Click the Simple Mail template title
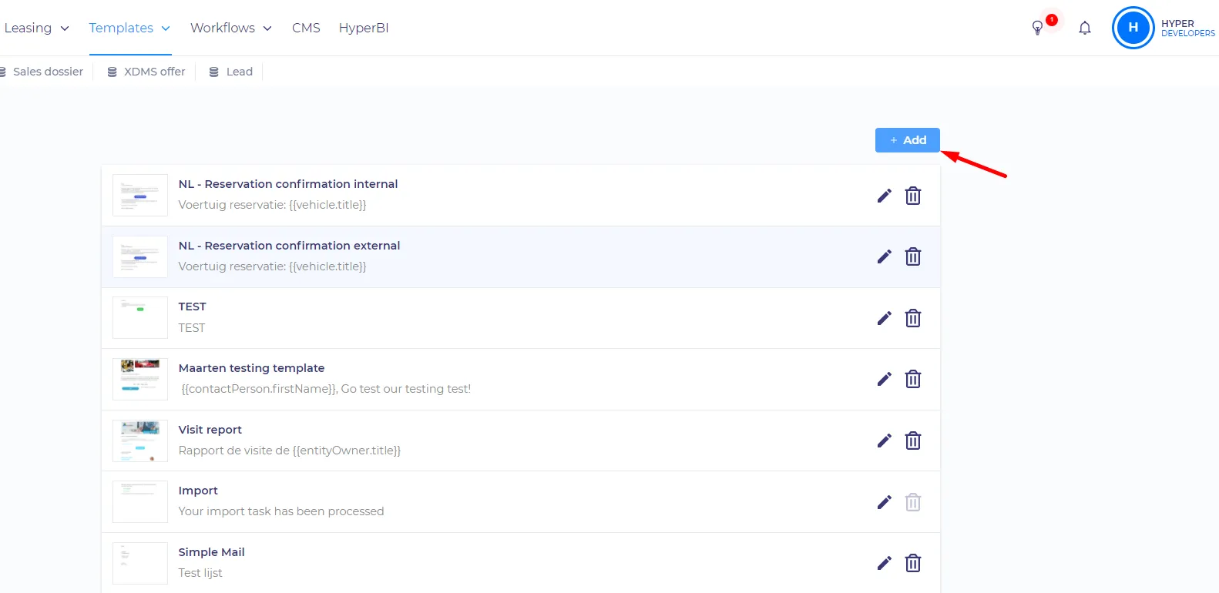 pyautogui.click(x=211, y=552)
